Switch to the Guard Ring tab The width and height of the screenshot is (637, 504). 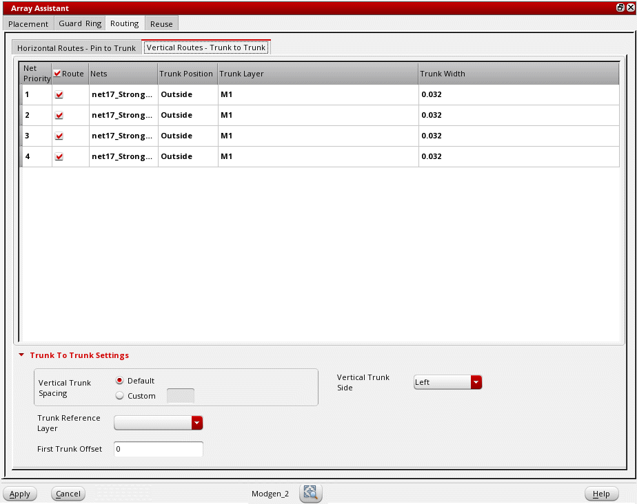[80, 23]
